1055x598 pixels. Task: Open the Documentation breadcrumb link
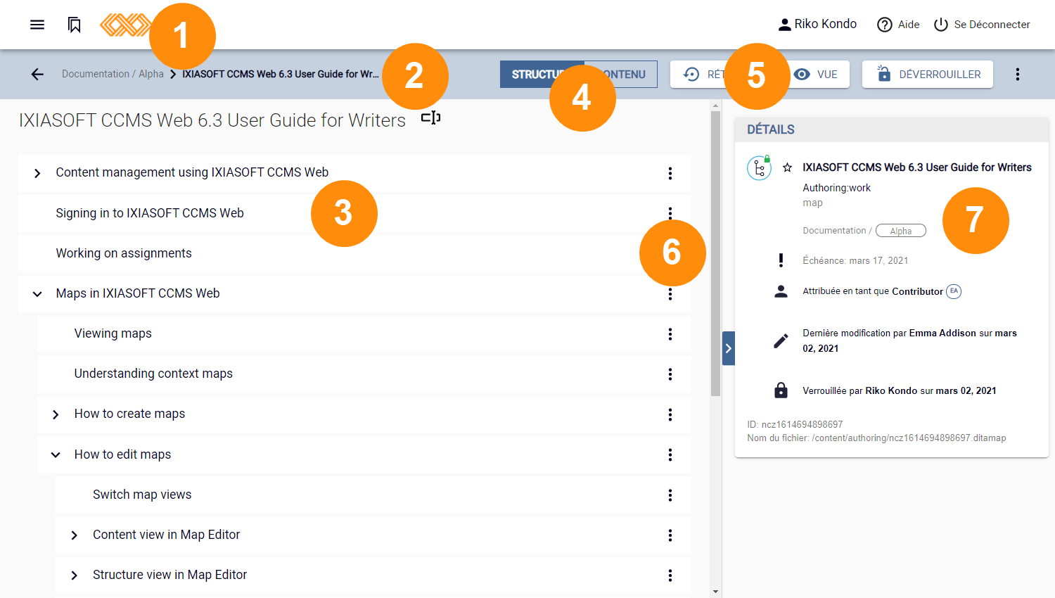(x=95, y=74)
